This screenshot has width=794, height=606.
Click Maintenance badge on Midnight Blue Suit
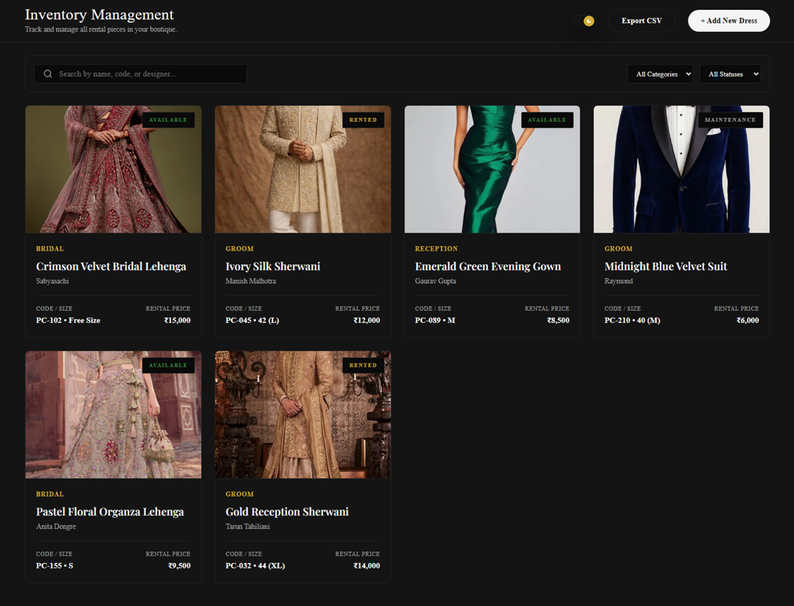tap(730, 120)
